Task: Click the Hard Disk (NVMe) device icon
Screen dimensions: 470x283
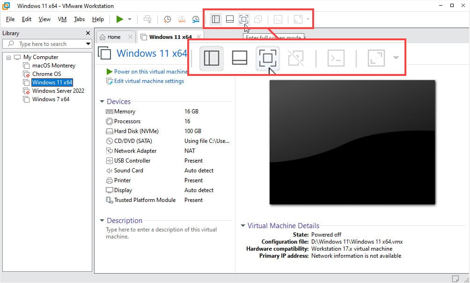Action: (x=110, y=131)
